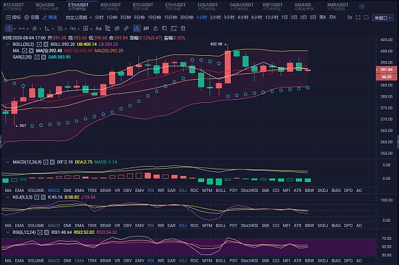Select the crosshair cursor tool
The width and height of the screenshot is (399, 265).
(x=9, y=29)
